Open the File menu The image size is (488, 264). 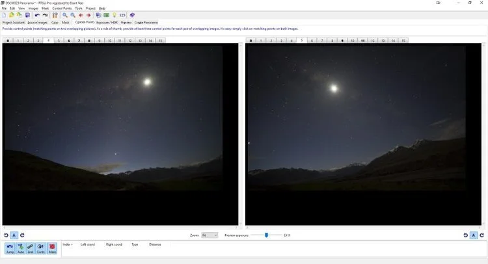coord(4,8)
